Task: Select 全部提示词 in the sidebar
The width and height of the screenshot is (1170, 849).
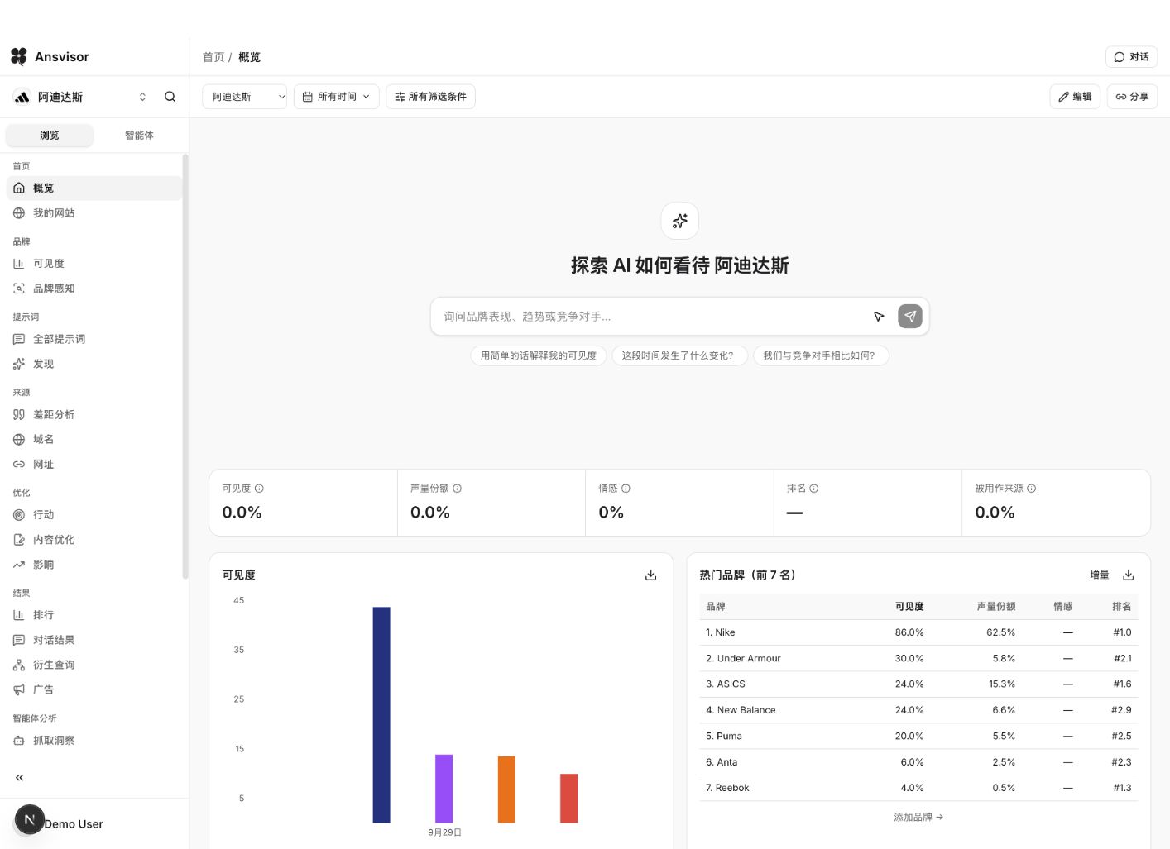Action: 94,339
